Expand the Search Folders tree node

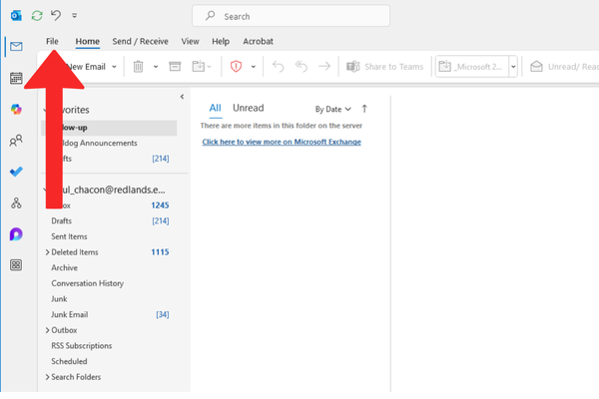pos(47,377)
